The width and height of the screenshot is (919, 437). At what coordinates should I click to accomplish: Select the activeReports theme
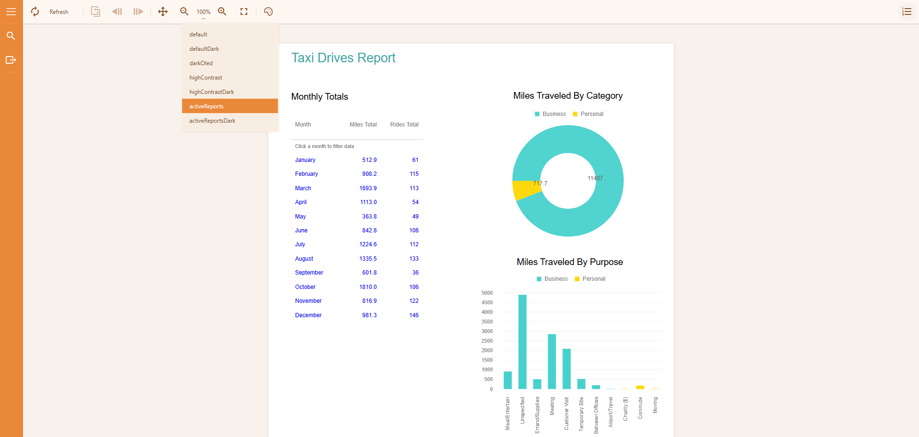(230, 106)
